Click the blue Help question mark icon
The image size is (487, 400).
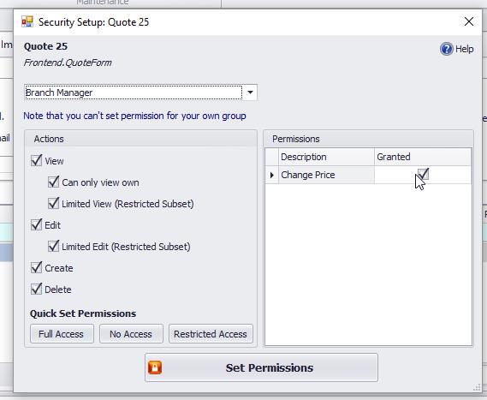point(446,49)
